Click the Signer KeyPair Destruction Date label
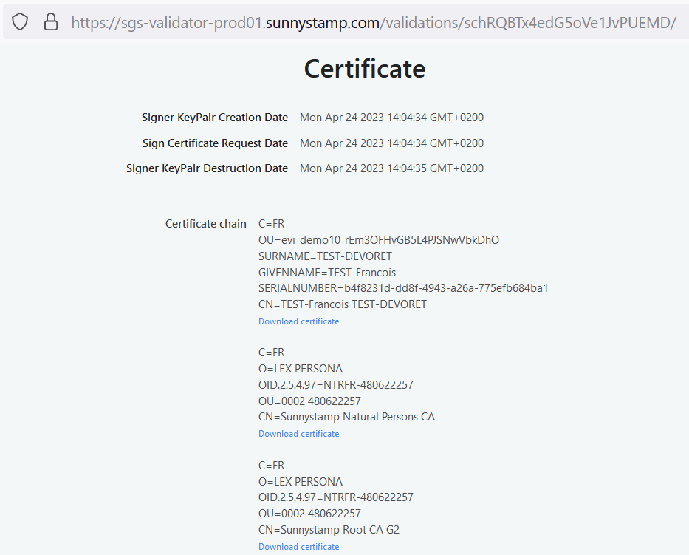The image size is (689, 555). (207, 168)
